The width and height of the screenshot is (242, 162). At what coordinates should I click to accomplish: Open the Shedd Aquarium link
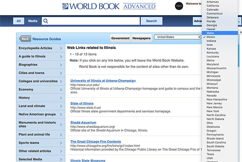coord(83,123)
